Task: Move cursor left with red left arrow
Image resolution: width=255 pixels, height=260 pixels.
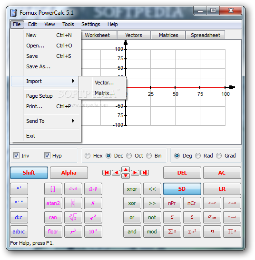Action: (x=116, y=173)
